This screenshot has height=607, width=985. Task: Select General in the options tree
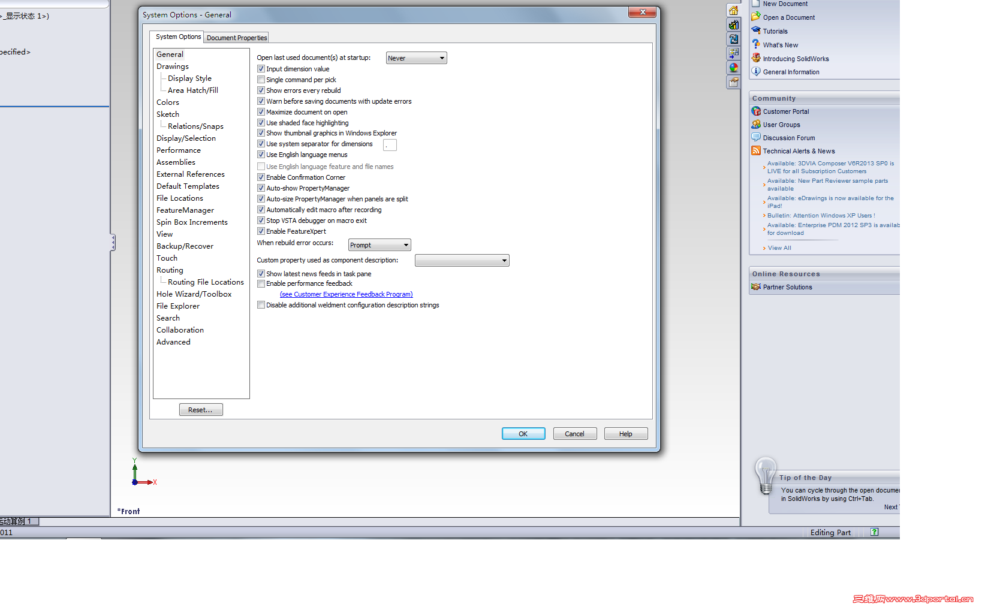[x=170, y=55]
